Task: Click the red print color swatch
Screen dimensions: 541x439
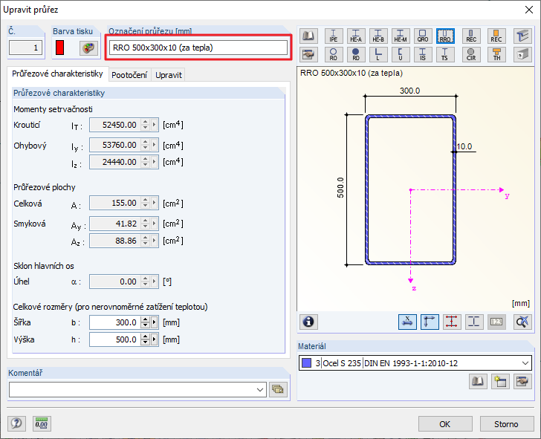Action: point(59,48)
